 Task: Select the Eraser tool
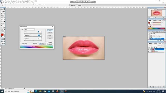2,21
